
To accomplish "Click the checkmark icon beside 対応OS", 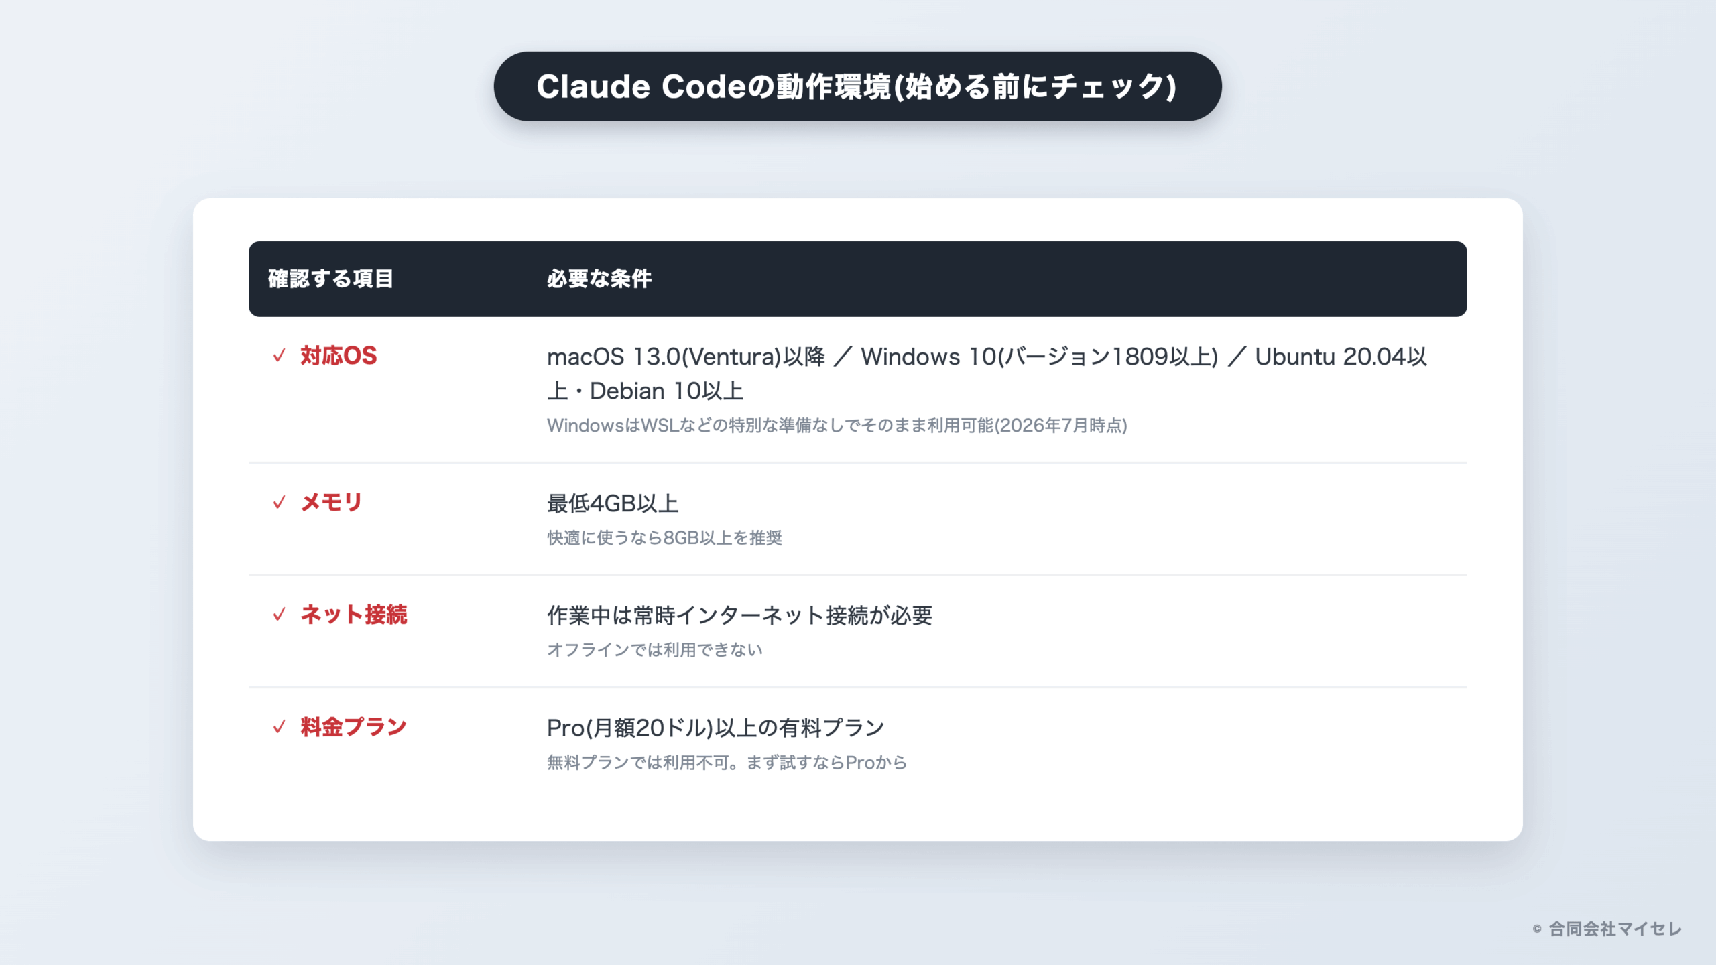I will (x=279, y=356).
